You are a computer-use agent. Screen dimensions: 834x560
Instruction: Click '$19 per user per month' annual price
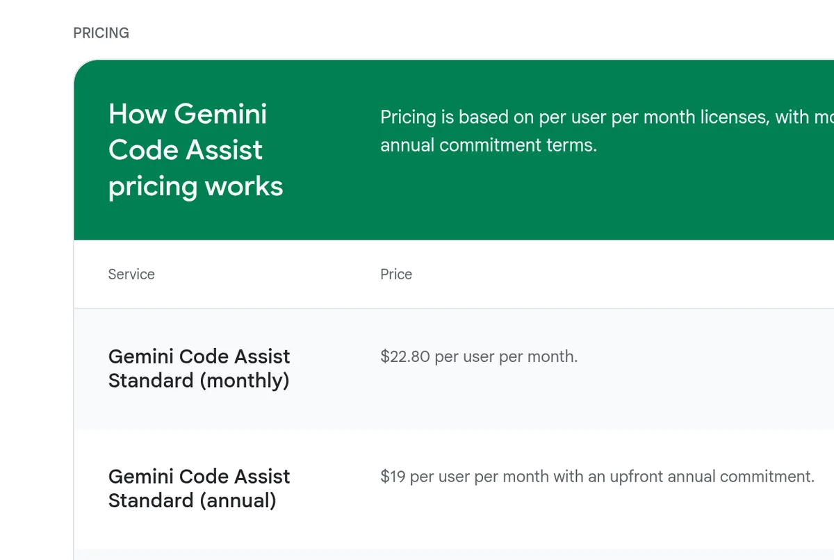pyautogui.click(x=597, y=477)
